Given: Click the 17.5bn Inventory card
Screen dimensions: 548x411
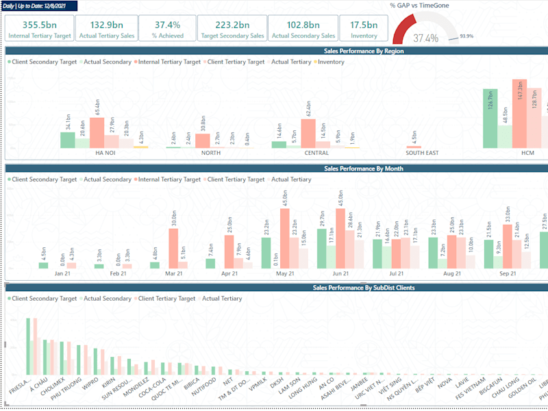Looking at the screenshot, I should tap(364, 28).
